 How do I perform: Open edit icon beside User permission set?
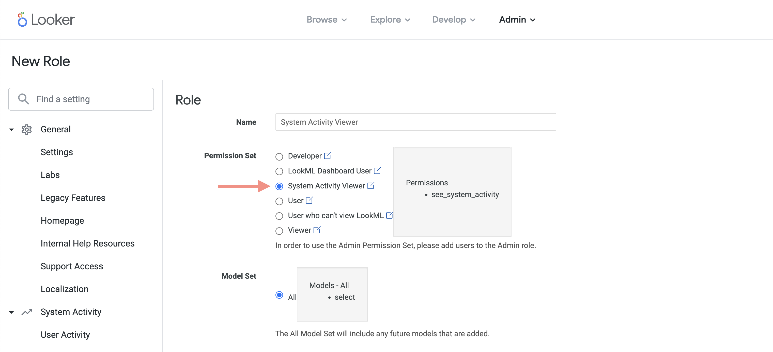point(310,200)
